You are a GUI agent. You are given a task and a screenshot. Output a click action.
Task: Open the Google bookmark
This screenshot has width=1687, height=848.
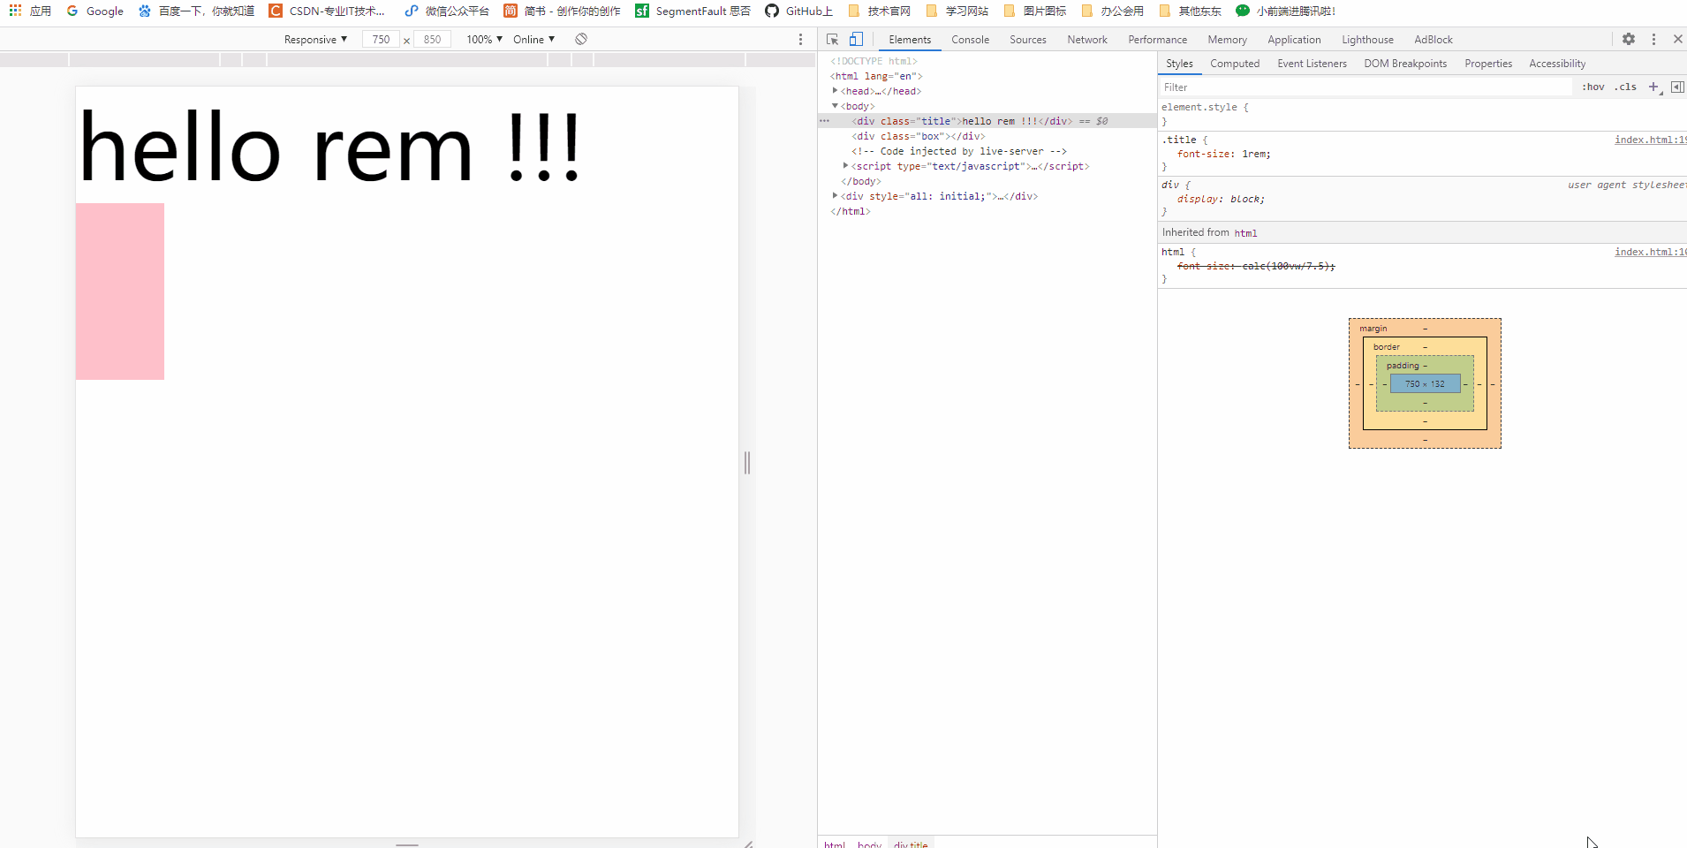point(95,11)
